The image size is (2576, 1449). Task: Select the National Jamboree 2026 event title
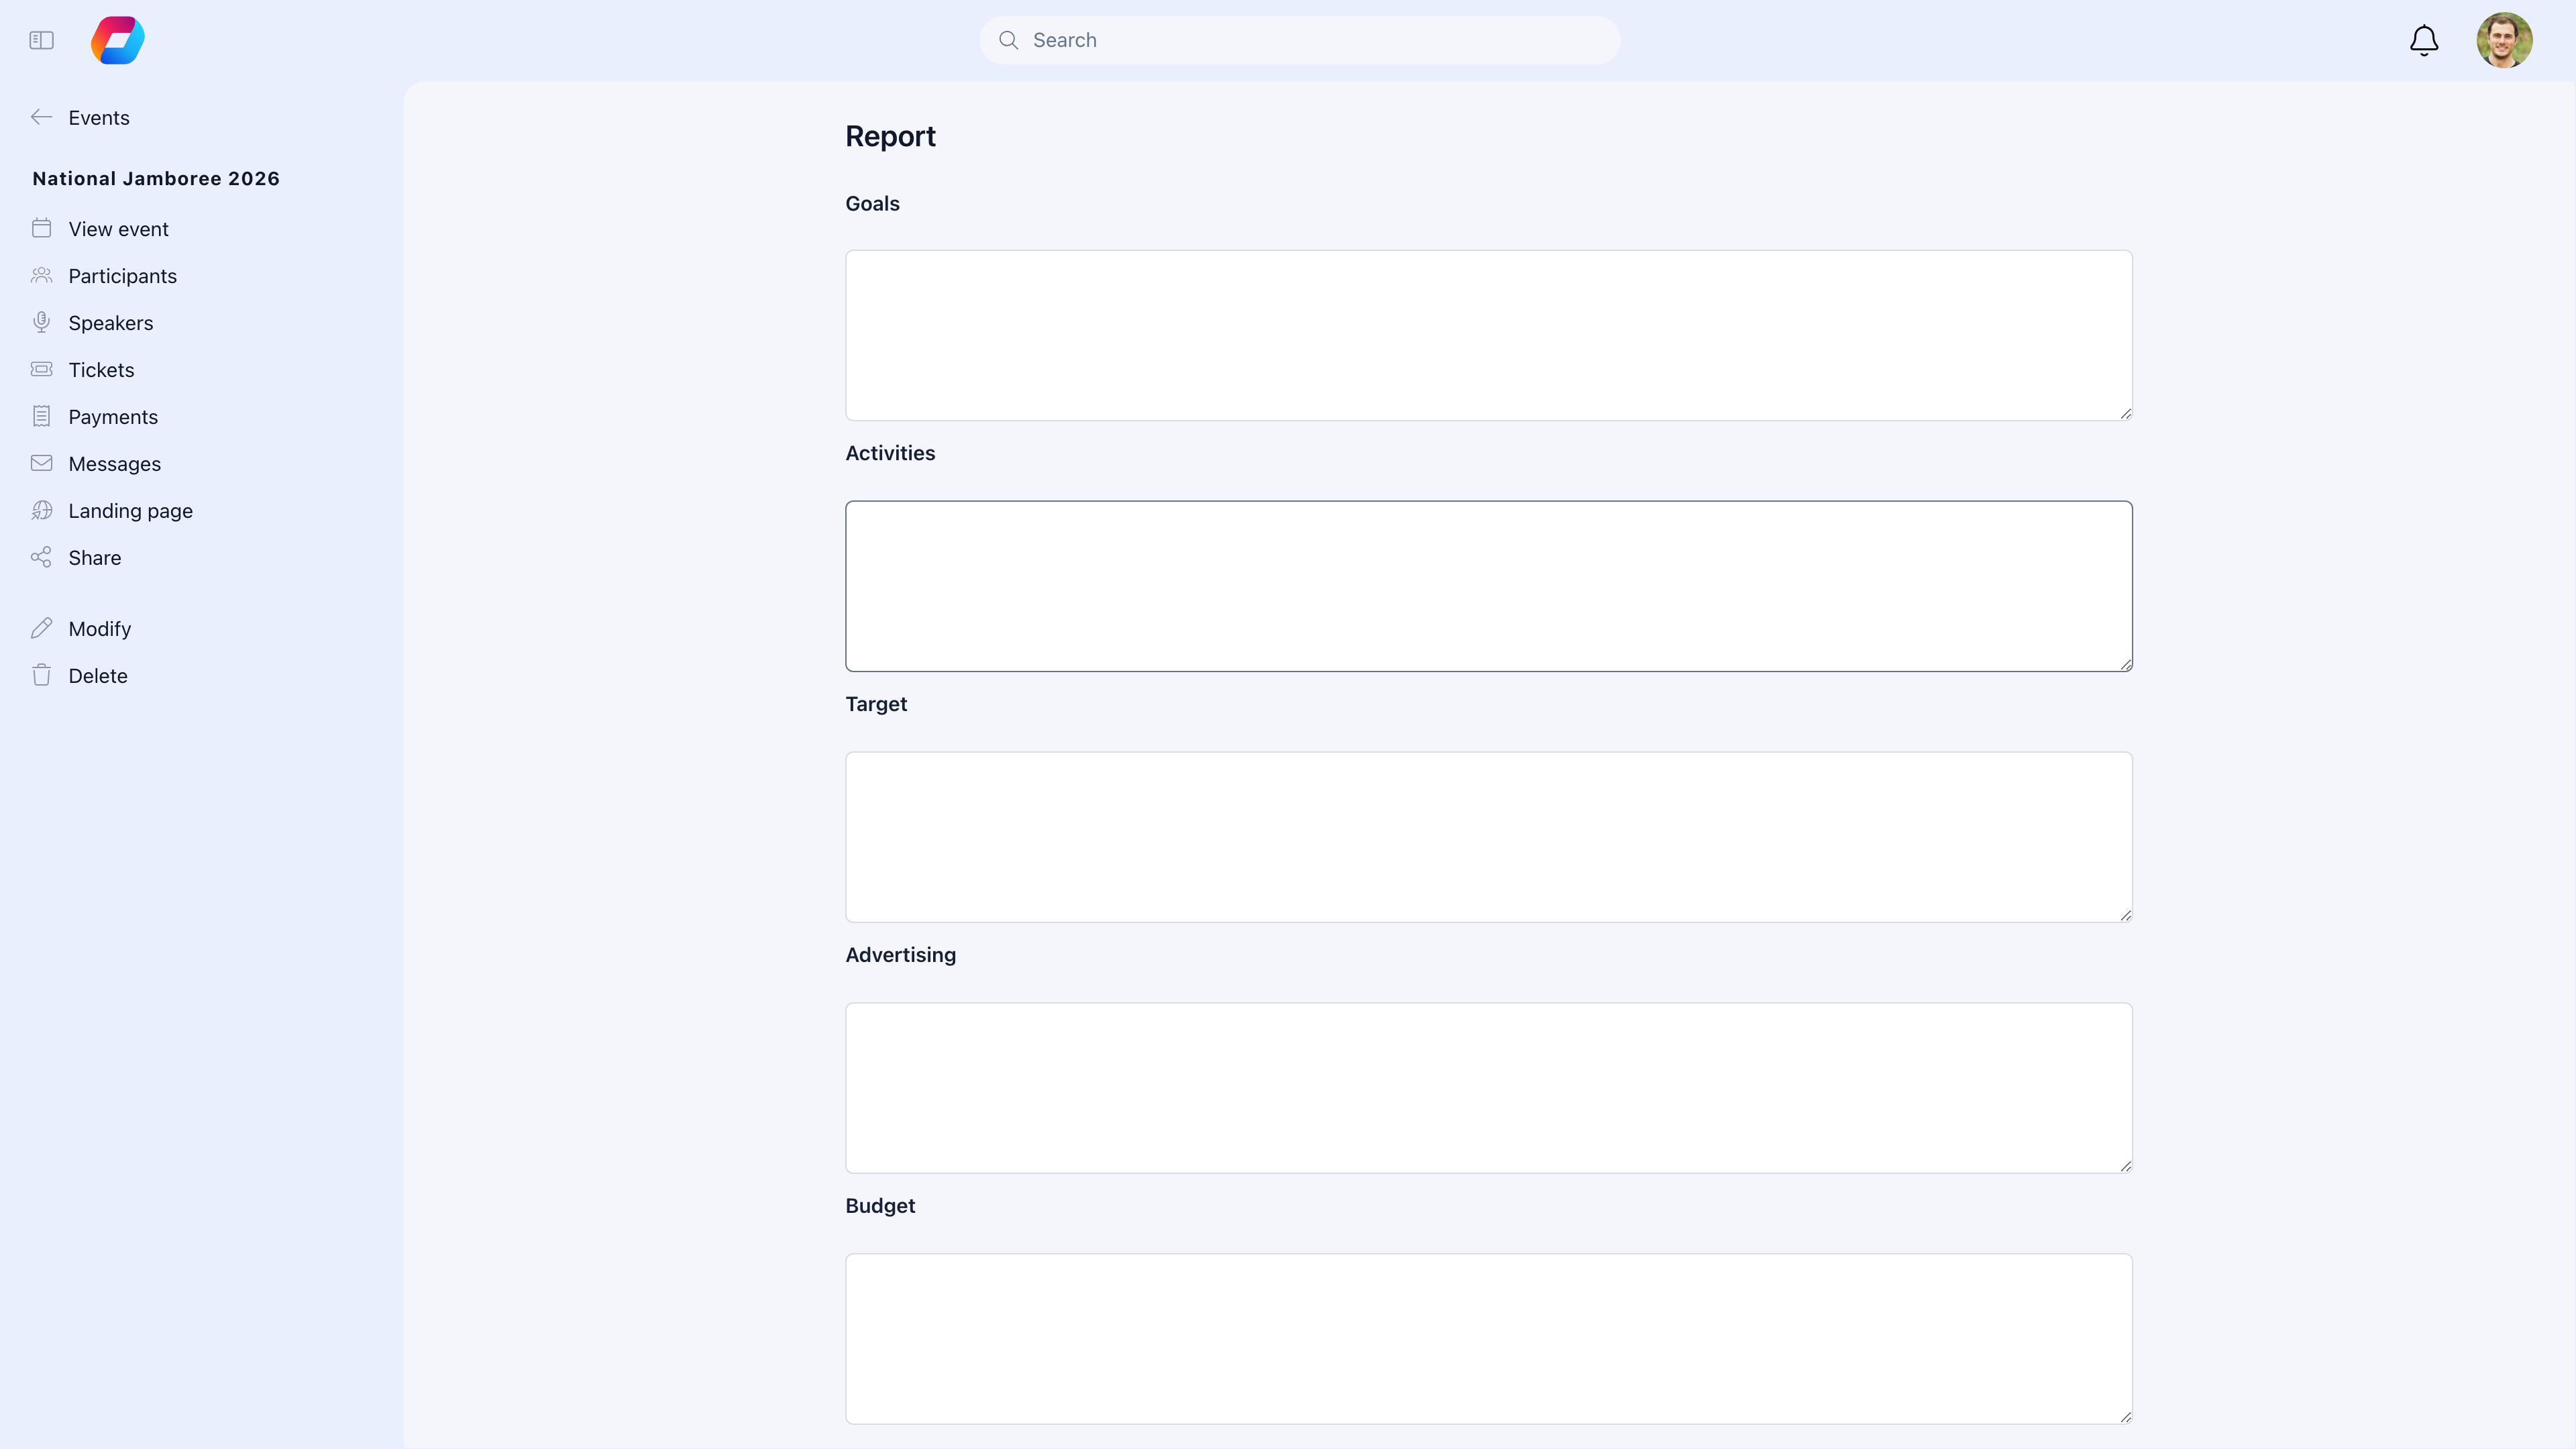pyautogui.click(x=156, y=178)
